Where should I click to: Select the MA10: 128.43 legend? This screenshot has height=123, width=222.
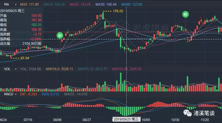pos(54,4)
